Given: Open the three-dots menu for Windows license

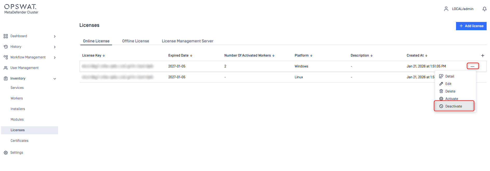Looking at the screenshot, I should click(472, 66).
